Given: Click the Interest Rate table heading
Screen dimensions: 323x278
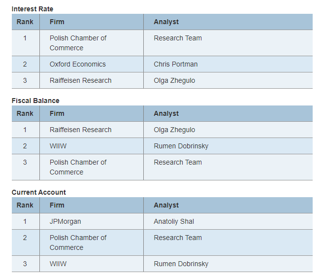Looking at the screenshot, I should pyautogui.click(x=32, y=9).
